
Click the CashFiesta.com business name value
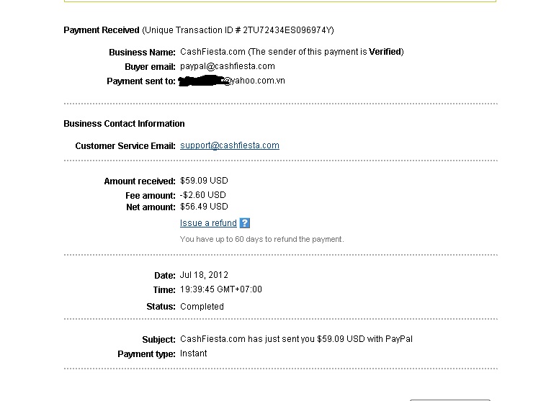click(212, 52)
